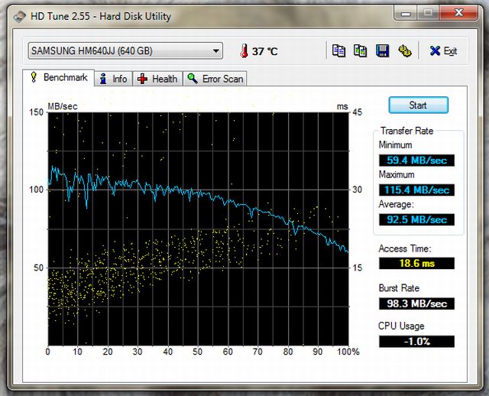489x396 pixels.
Task: Click the copy screenshot to clipboard icon
Action: 361,51
